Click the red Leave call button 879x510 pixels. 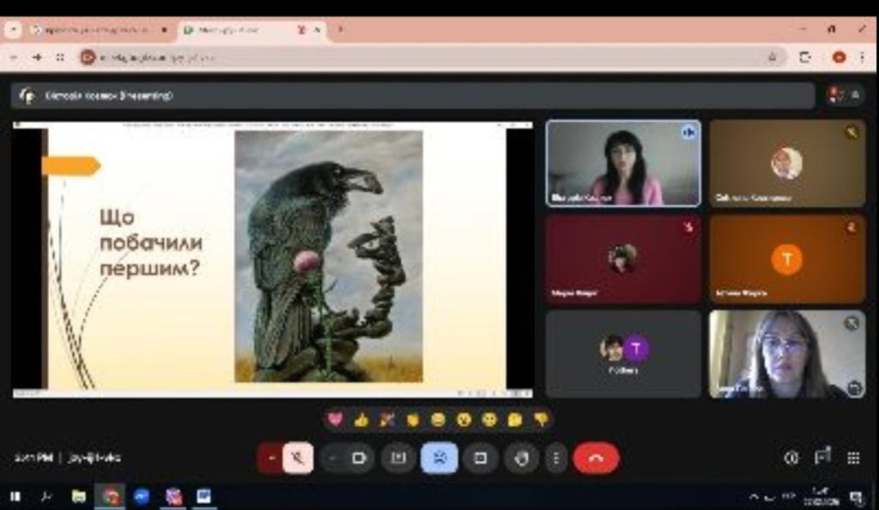pos(596,458)
